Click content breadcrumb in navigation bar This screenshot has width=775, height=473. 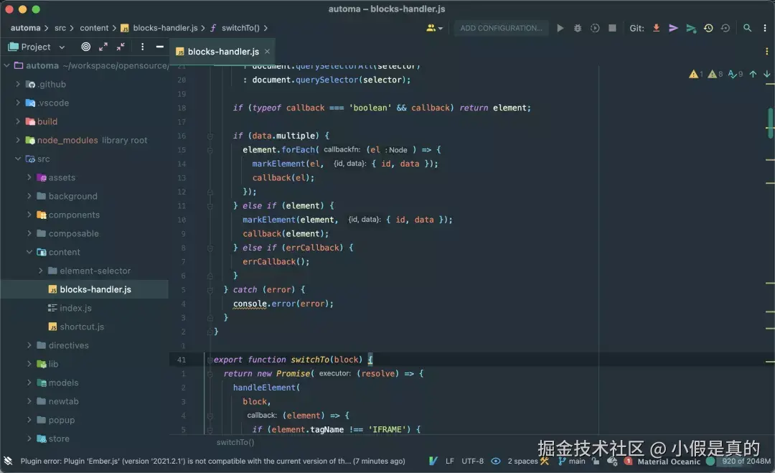point(94,28)
